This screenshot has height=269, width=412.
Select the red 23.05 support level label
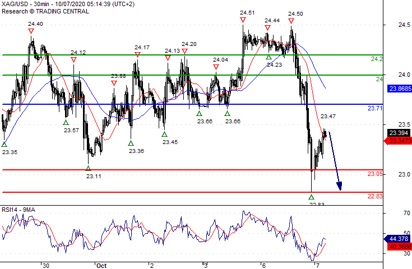[x=375, y=174]
